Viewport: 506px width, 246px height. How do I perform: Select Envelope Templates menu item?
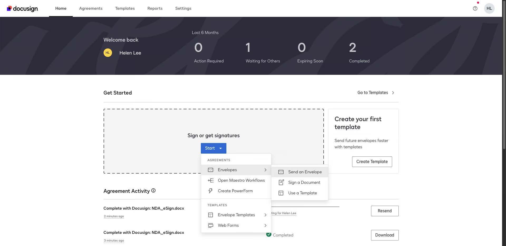(236, 215)
